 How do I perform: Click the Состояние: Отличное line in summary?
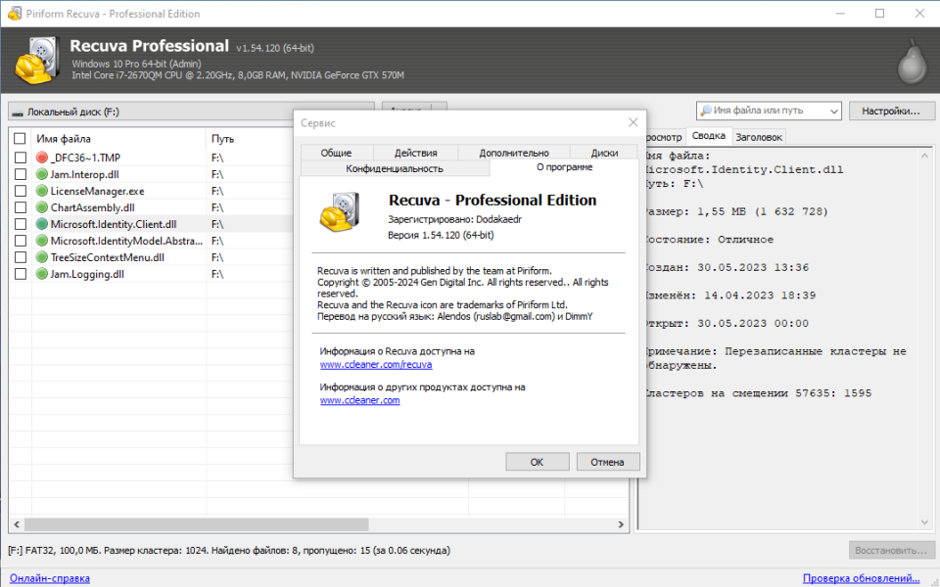click(708, 240)
